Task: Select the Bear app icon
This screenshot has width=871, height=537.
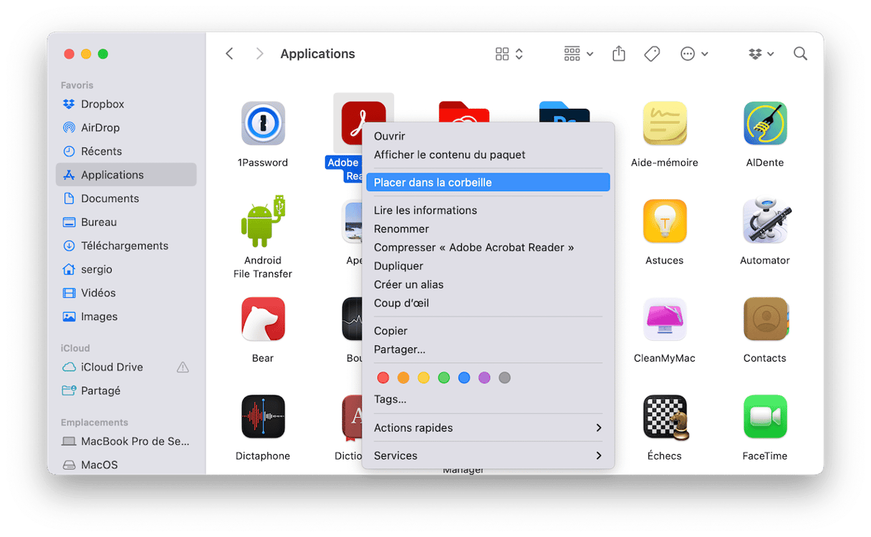Action: click(x=263, y=319)
